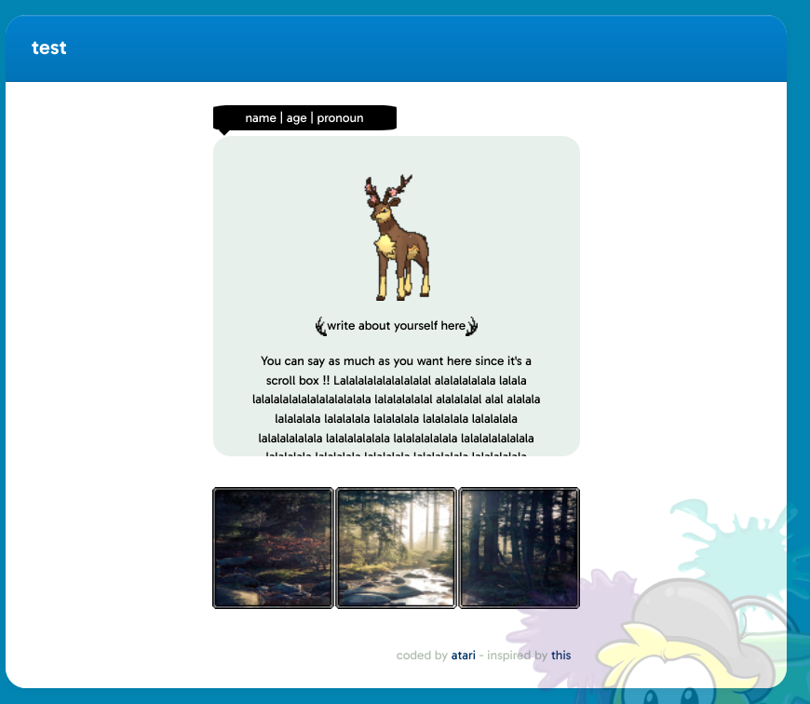Open the "atari" credit link

click(463, 655)
